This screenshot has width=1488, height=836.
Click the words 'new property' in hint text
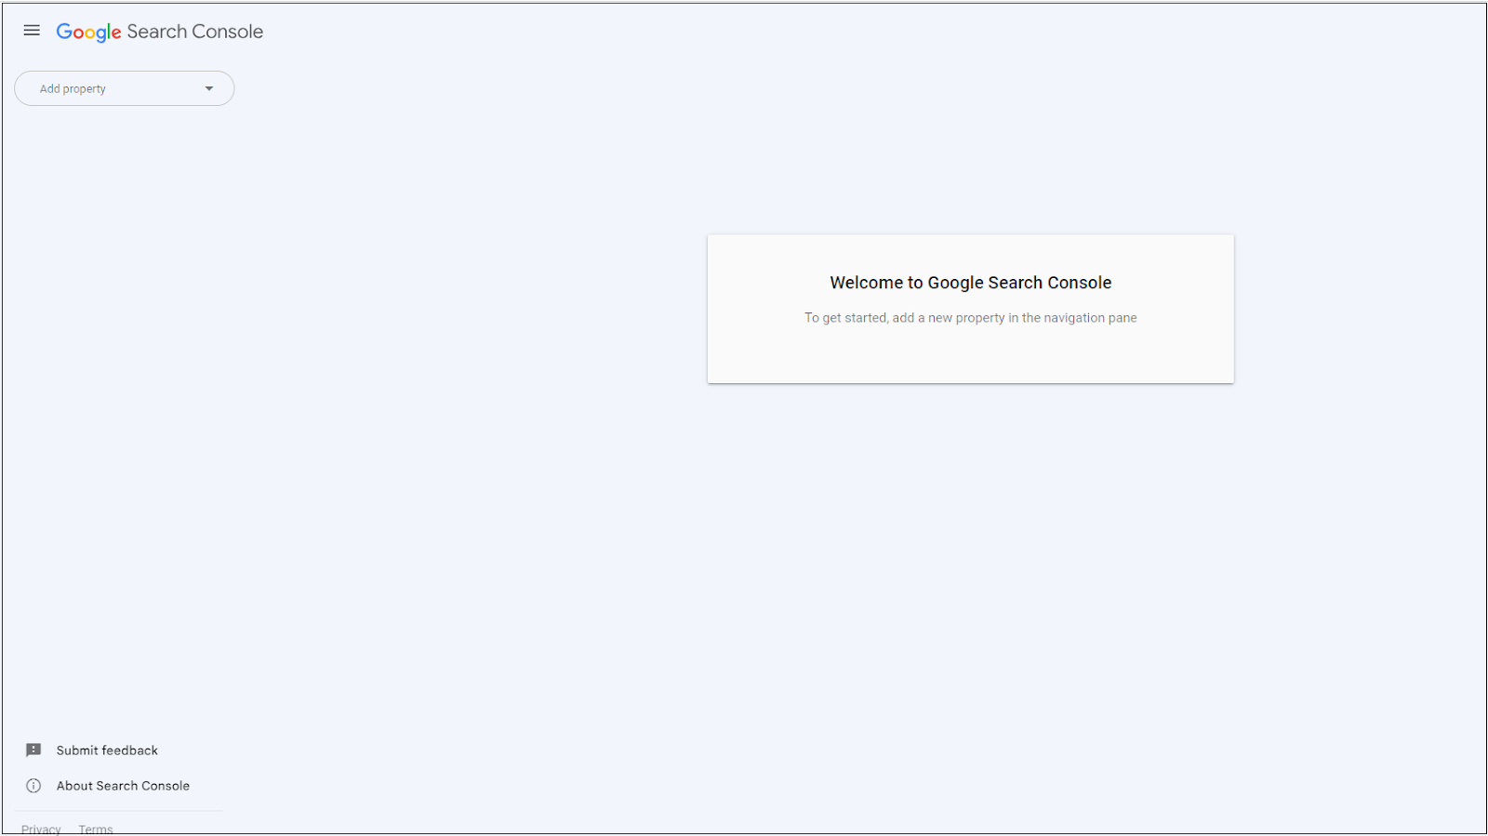pyautogui.click(x=966, y=318)
